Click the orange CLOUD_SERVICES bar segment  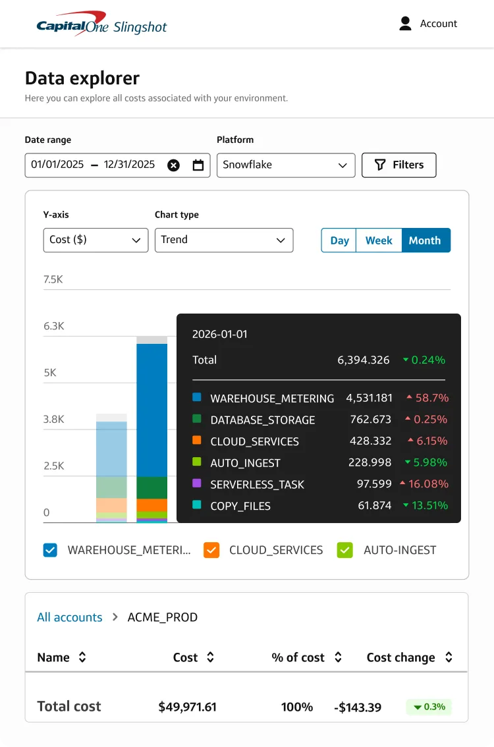coord(152,505)
